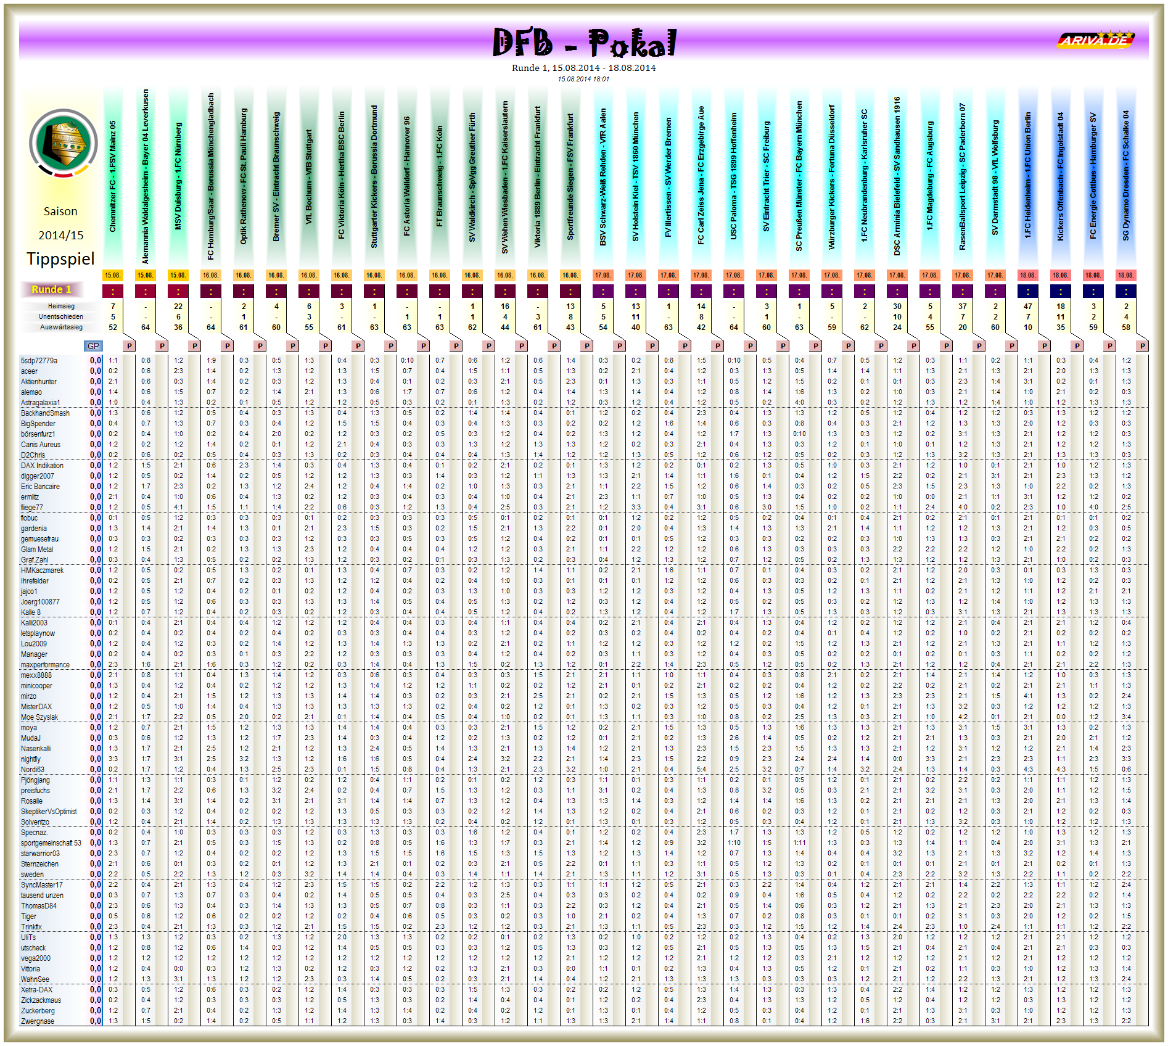The width and height of the screenshot is (1168, 1046).
Task: Select match header 'FT Braunschweig - 1.FC Köln'
Action: tap(440, 177)
